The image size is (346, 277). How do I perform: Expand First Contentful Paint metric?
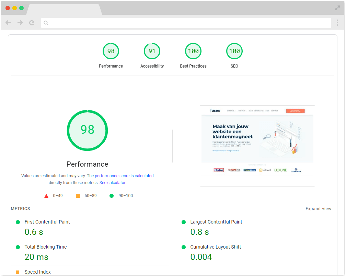pos(90,228)
